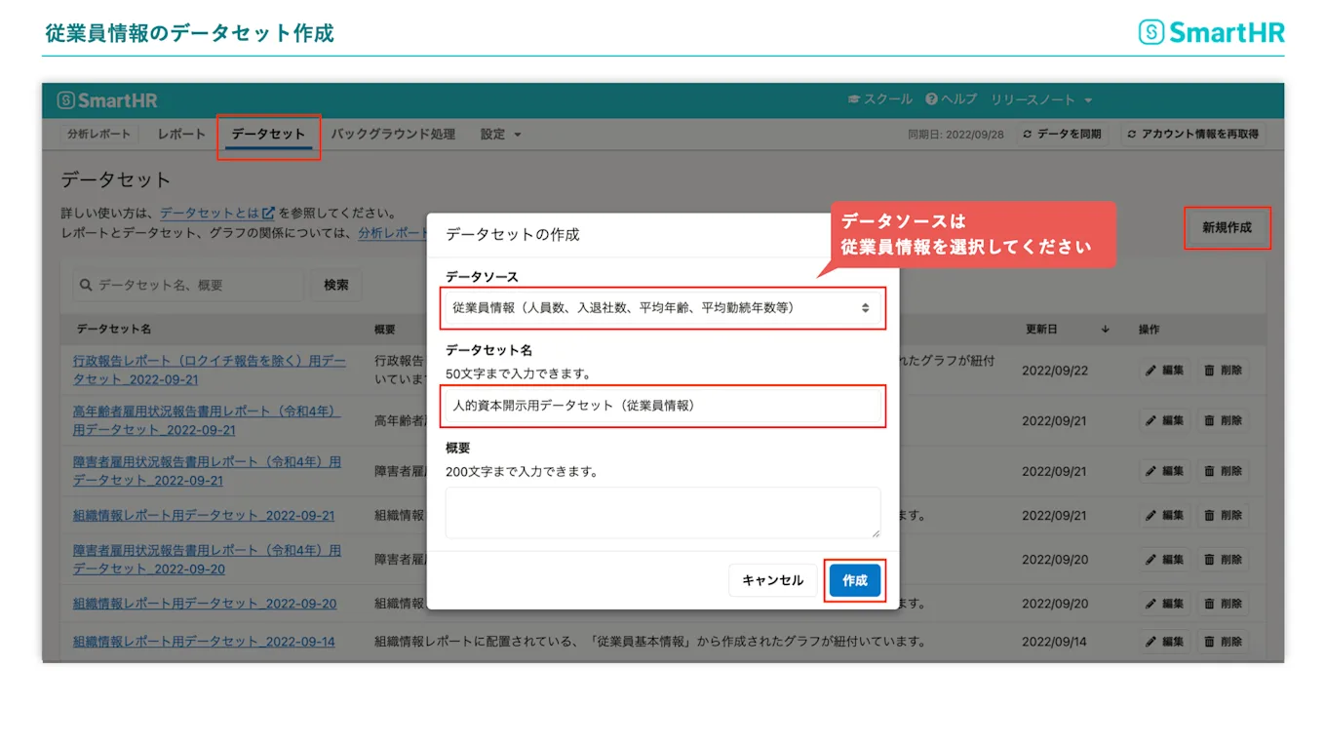
Task: Edit the 組織情報レポート用データセット_2022-09-14 row
Action: click(x=1164, y=642)
